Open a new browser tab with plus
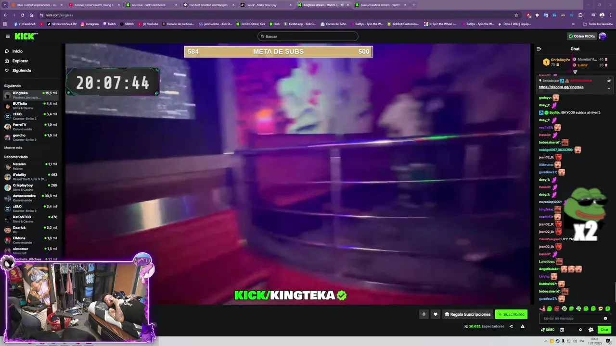 (414, 5)
